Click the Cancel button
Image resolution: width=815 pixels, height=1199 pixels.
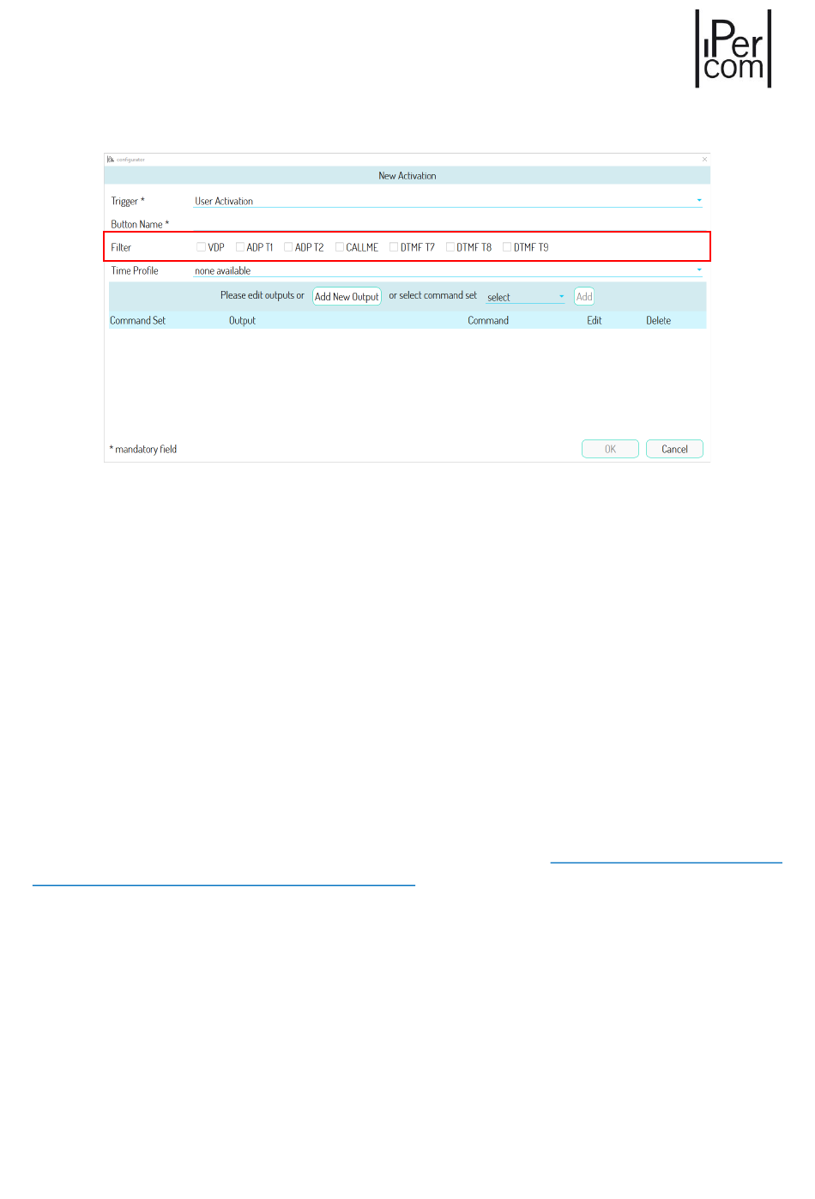point(674,449)
